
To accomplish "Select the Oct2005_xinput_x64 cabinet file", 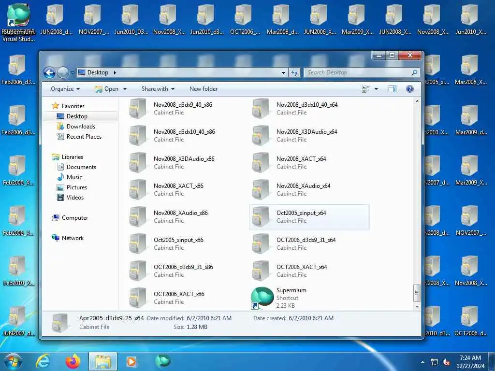I will (309, 217).
